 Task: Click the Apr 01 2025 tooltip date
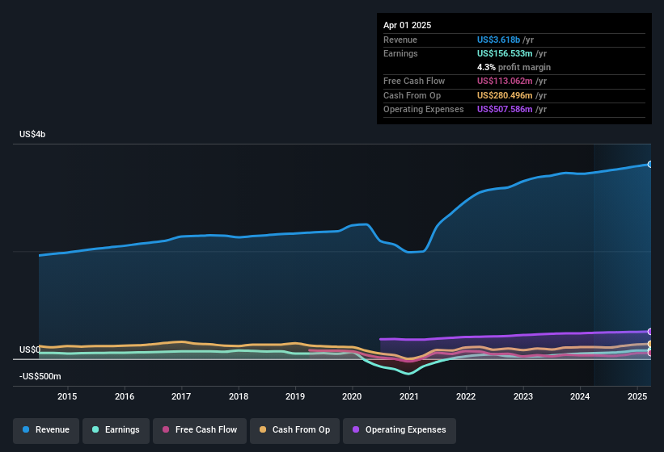click(407, 25)
